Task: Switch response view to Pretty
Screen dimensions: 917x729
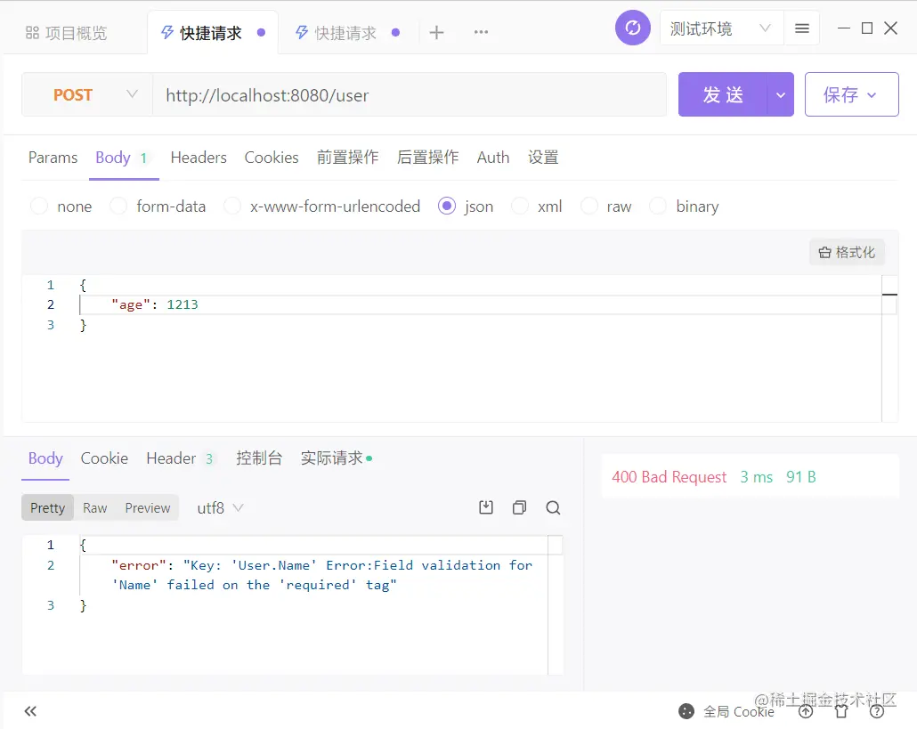Action: [47, 508]
